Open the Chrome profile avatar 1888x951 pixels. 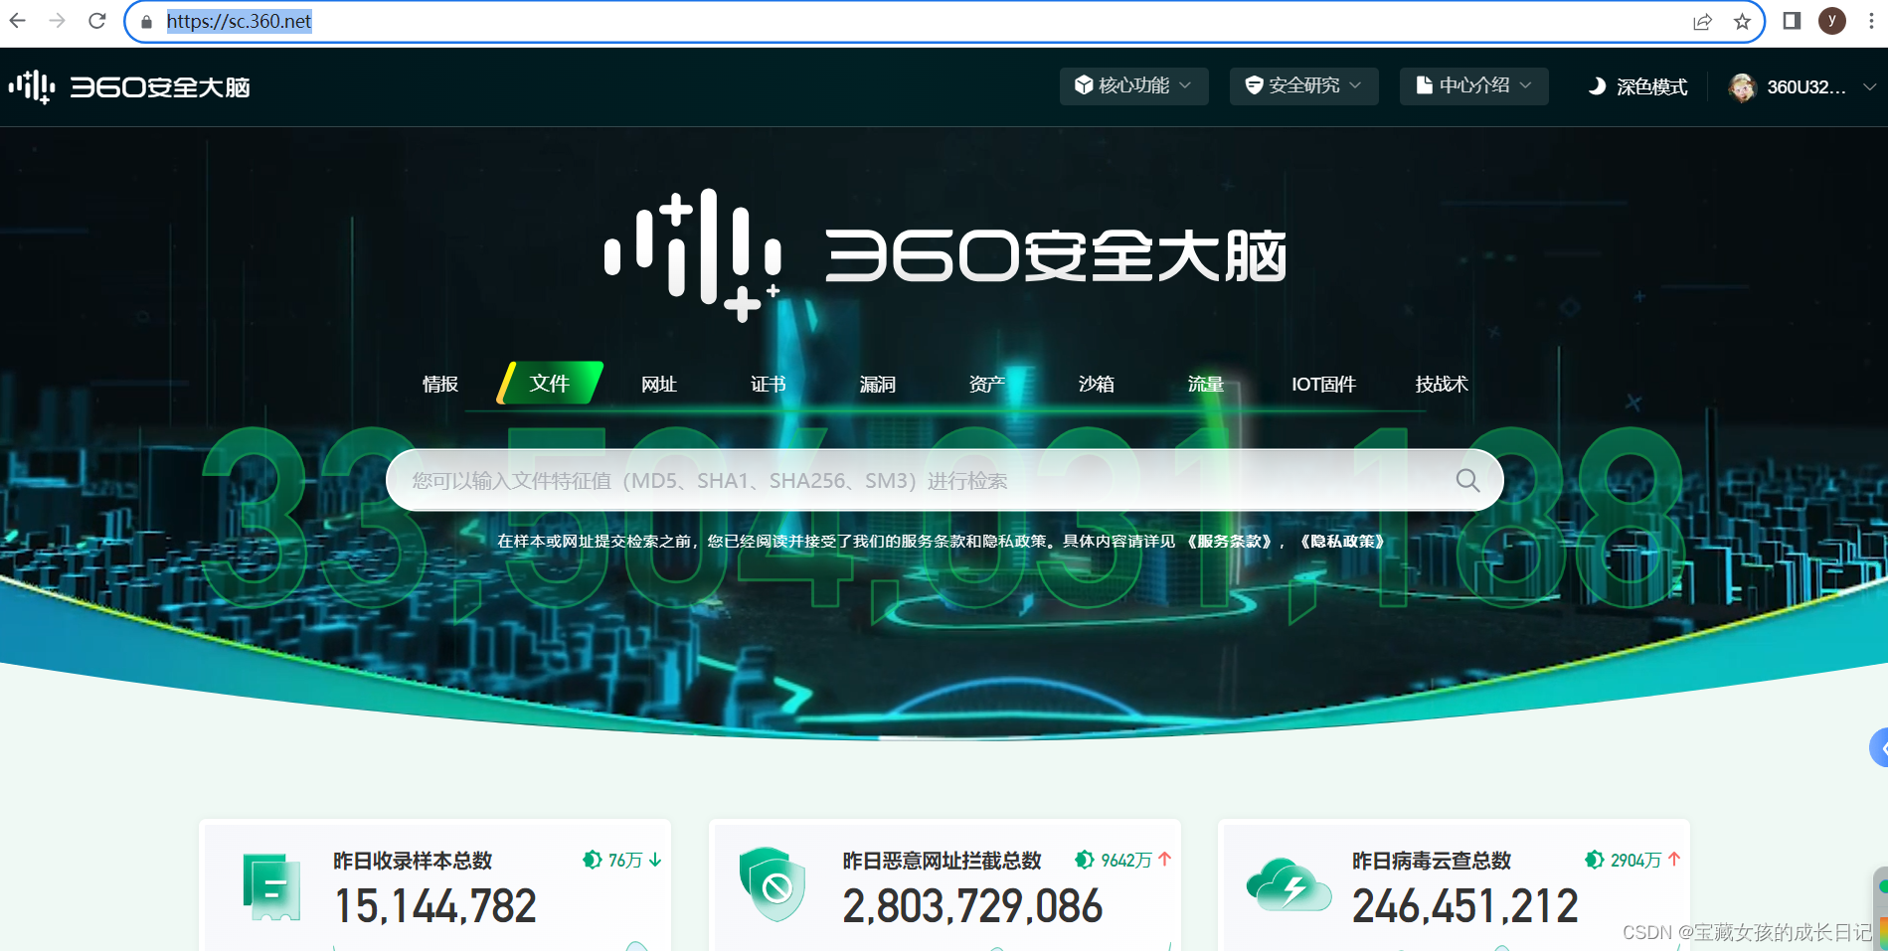[1832, 21]
